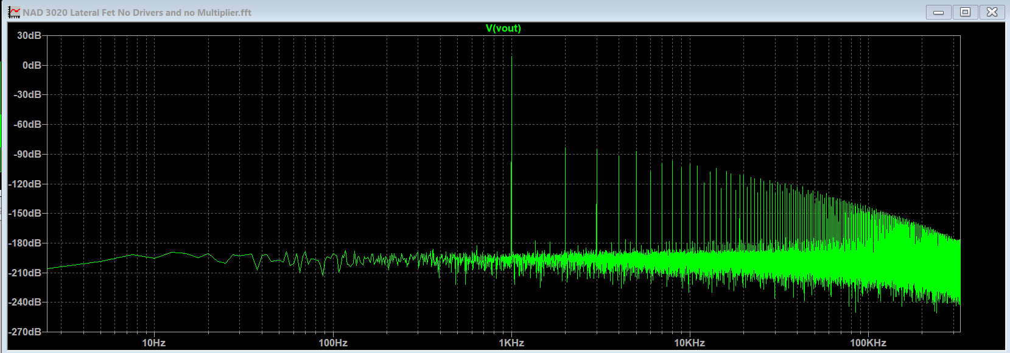Click the V(vout) trace label
Image resolution: width=1010 pixels, height=353 pixels.
tap(503, 28)
